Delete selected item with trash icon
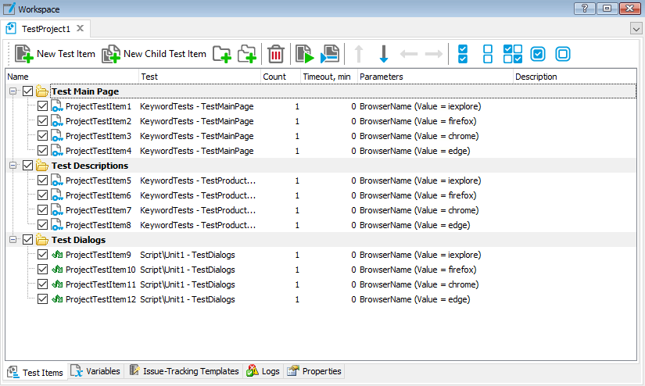The height and width of the screenshot is (386, 645). pyautogui.click(x=275, y=54)
